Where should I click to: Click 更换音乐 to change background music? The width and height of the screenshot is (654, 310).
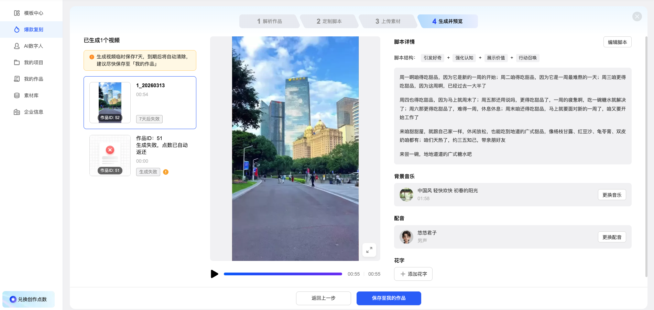pyautogui.click(x=612, y=195)
